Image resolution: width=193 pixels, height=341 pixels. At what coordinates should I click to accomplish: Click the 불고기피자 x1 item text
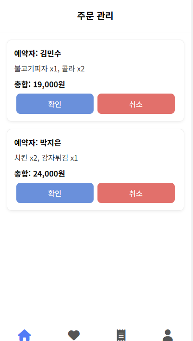(36, 69)
